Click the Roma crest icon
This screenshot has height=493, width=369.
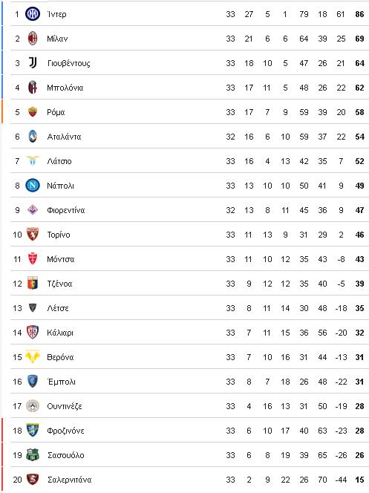point(33,112)
